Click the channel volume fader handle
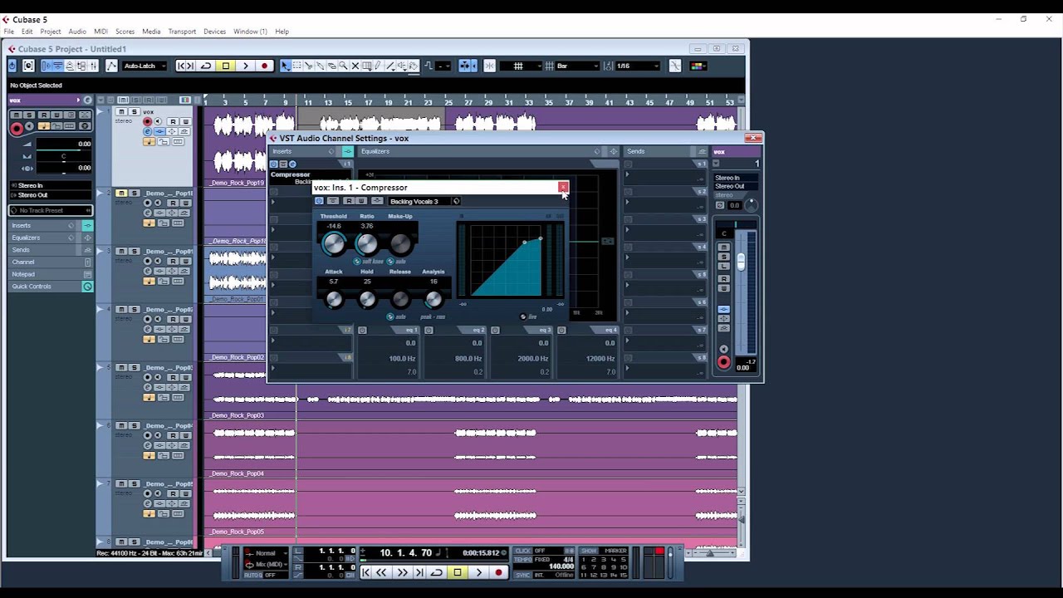The width and height of the screenshot is (1063, 598). 741,262
